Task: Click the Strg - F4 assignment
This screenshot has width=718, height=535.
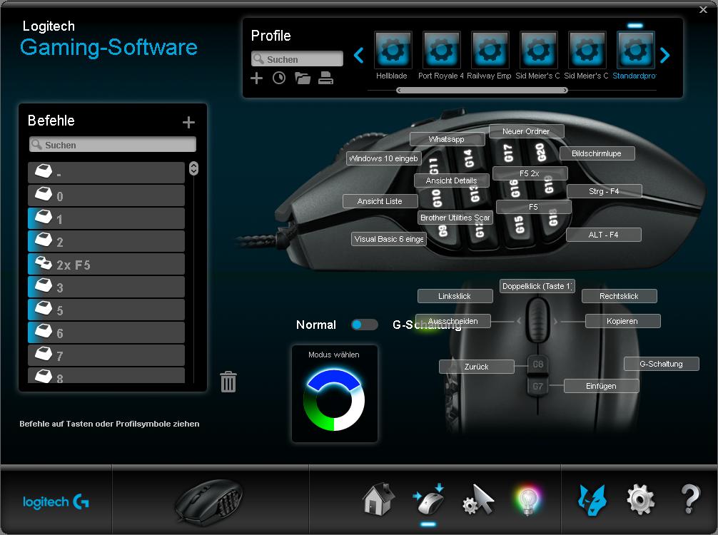Action: (x=604, y=191)
